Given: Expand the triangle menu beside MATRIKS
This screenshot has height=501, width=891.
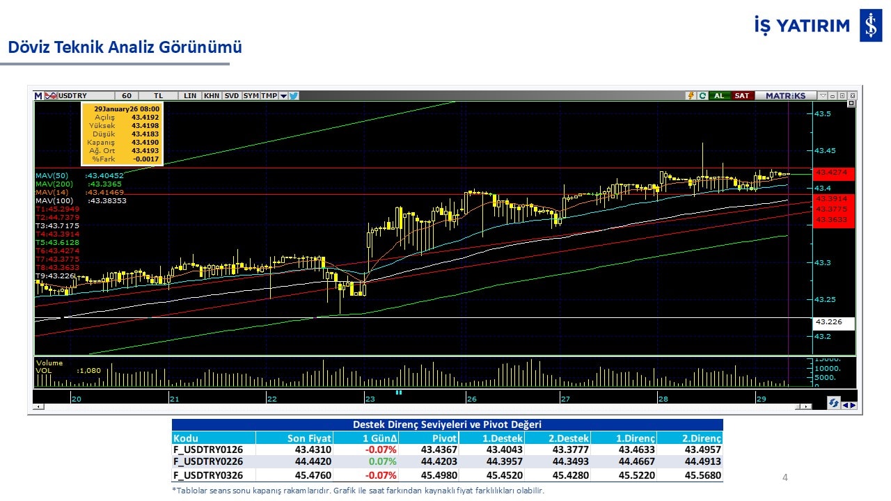Looking at the screenshot, I should 823,96.
